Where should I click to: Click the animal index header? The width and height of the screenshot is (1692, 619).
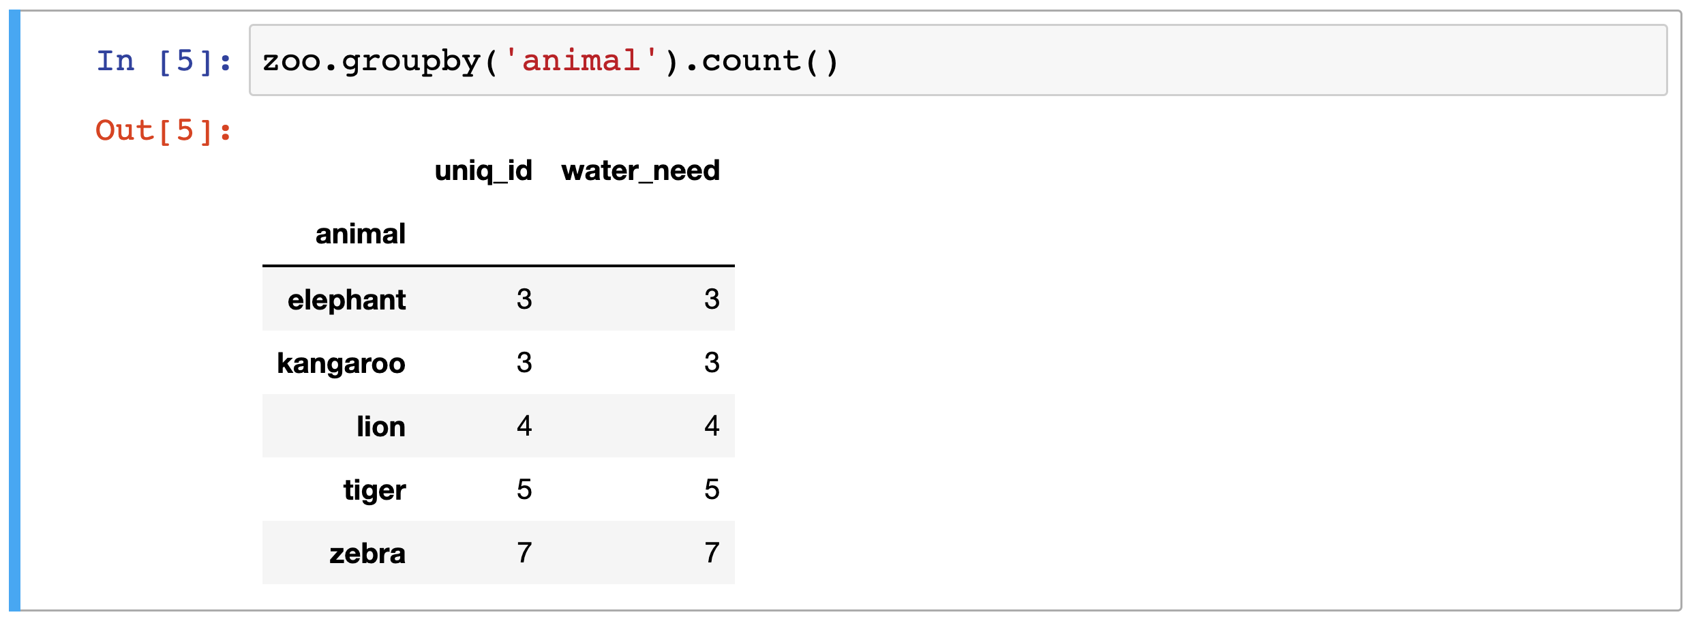(360, 234)
